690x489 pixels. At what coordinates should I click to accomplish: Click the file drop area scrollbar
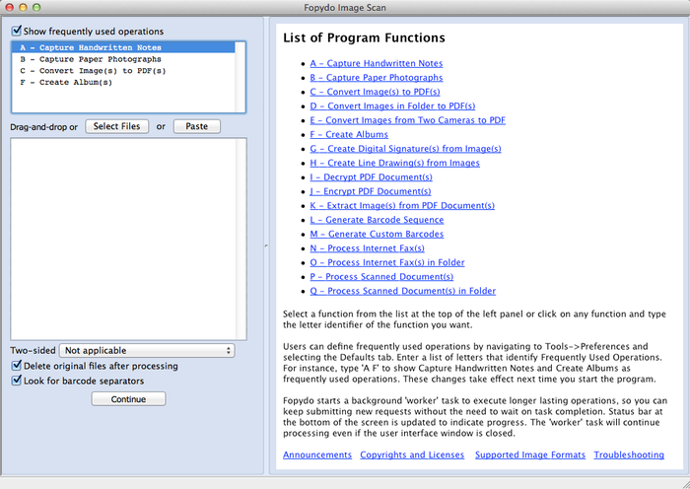tap(241, 239)
